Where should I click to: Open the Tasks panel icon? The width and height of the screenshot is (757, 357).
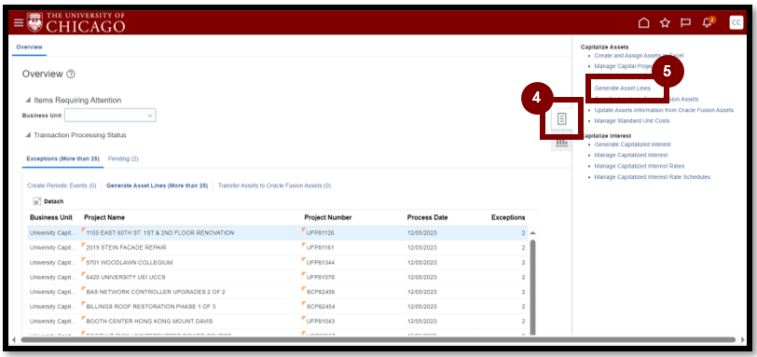561,119
